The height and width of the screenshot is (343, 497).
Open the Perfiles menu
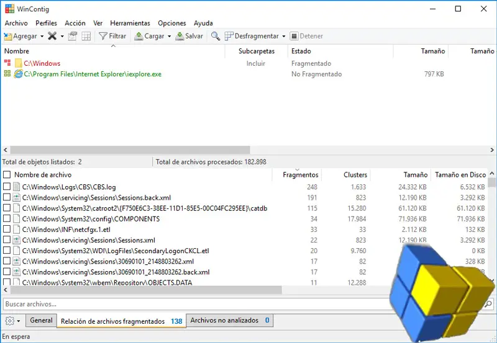pos(46,23)
